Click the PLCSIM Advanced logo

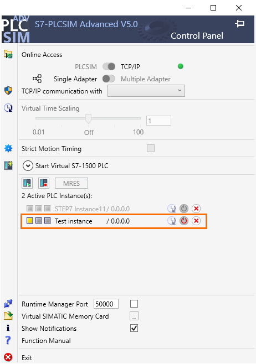[16, 29]
